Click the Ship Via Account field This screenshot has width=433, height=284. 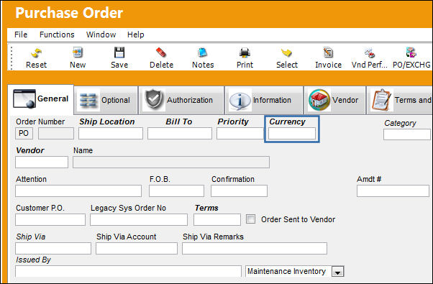(x=137, y=248)
